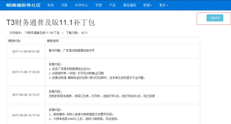Select 伙伴中心 in the top navigation
This screenshot has width=231, height=124.
click(x=81, y=5)
